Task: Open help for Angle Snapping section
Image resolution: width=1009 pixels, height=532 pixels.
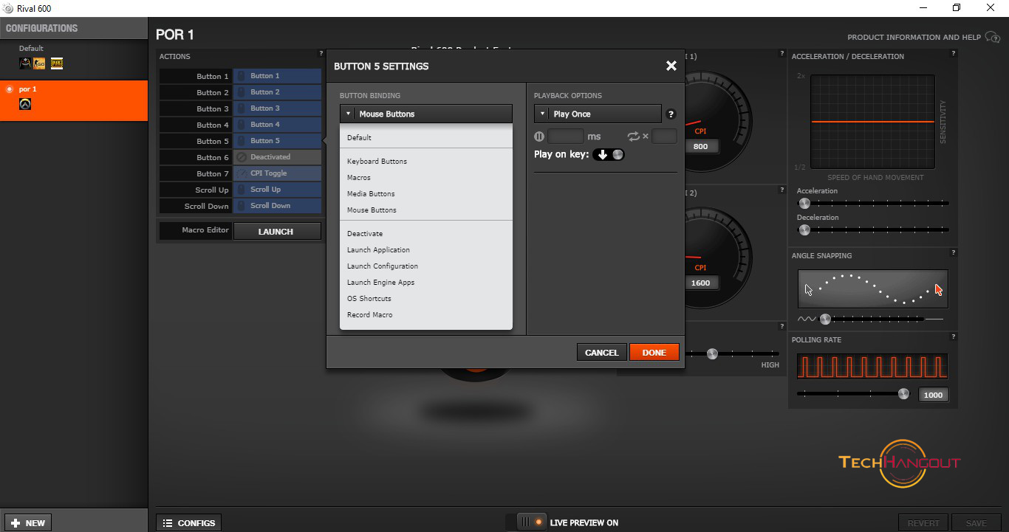Action: tap(954, 252)
